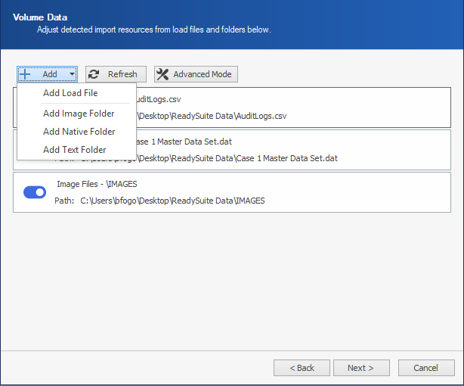Click the plus icon on the Add button
This screenshot has width=464, height=386.
click(25, 74)
